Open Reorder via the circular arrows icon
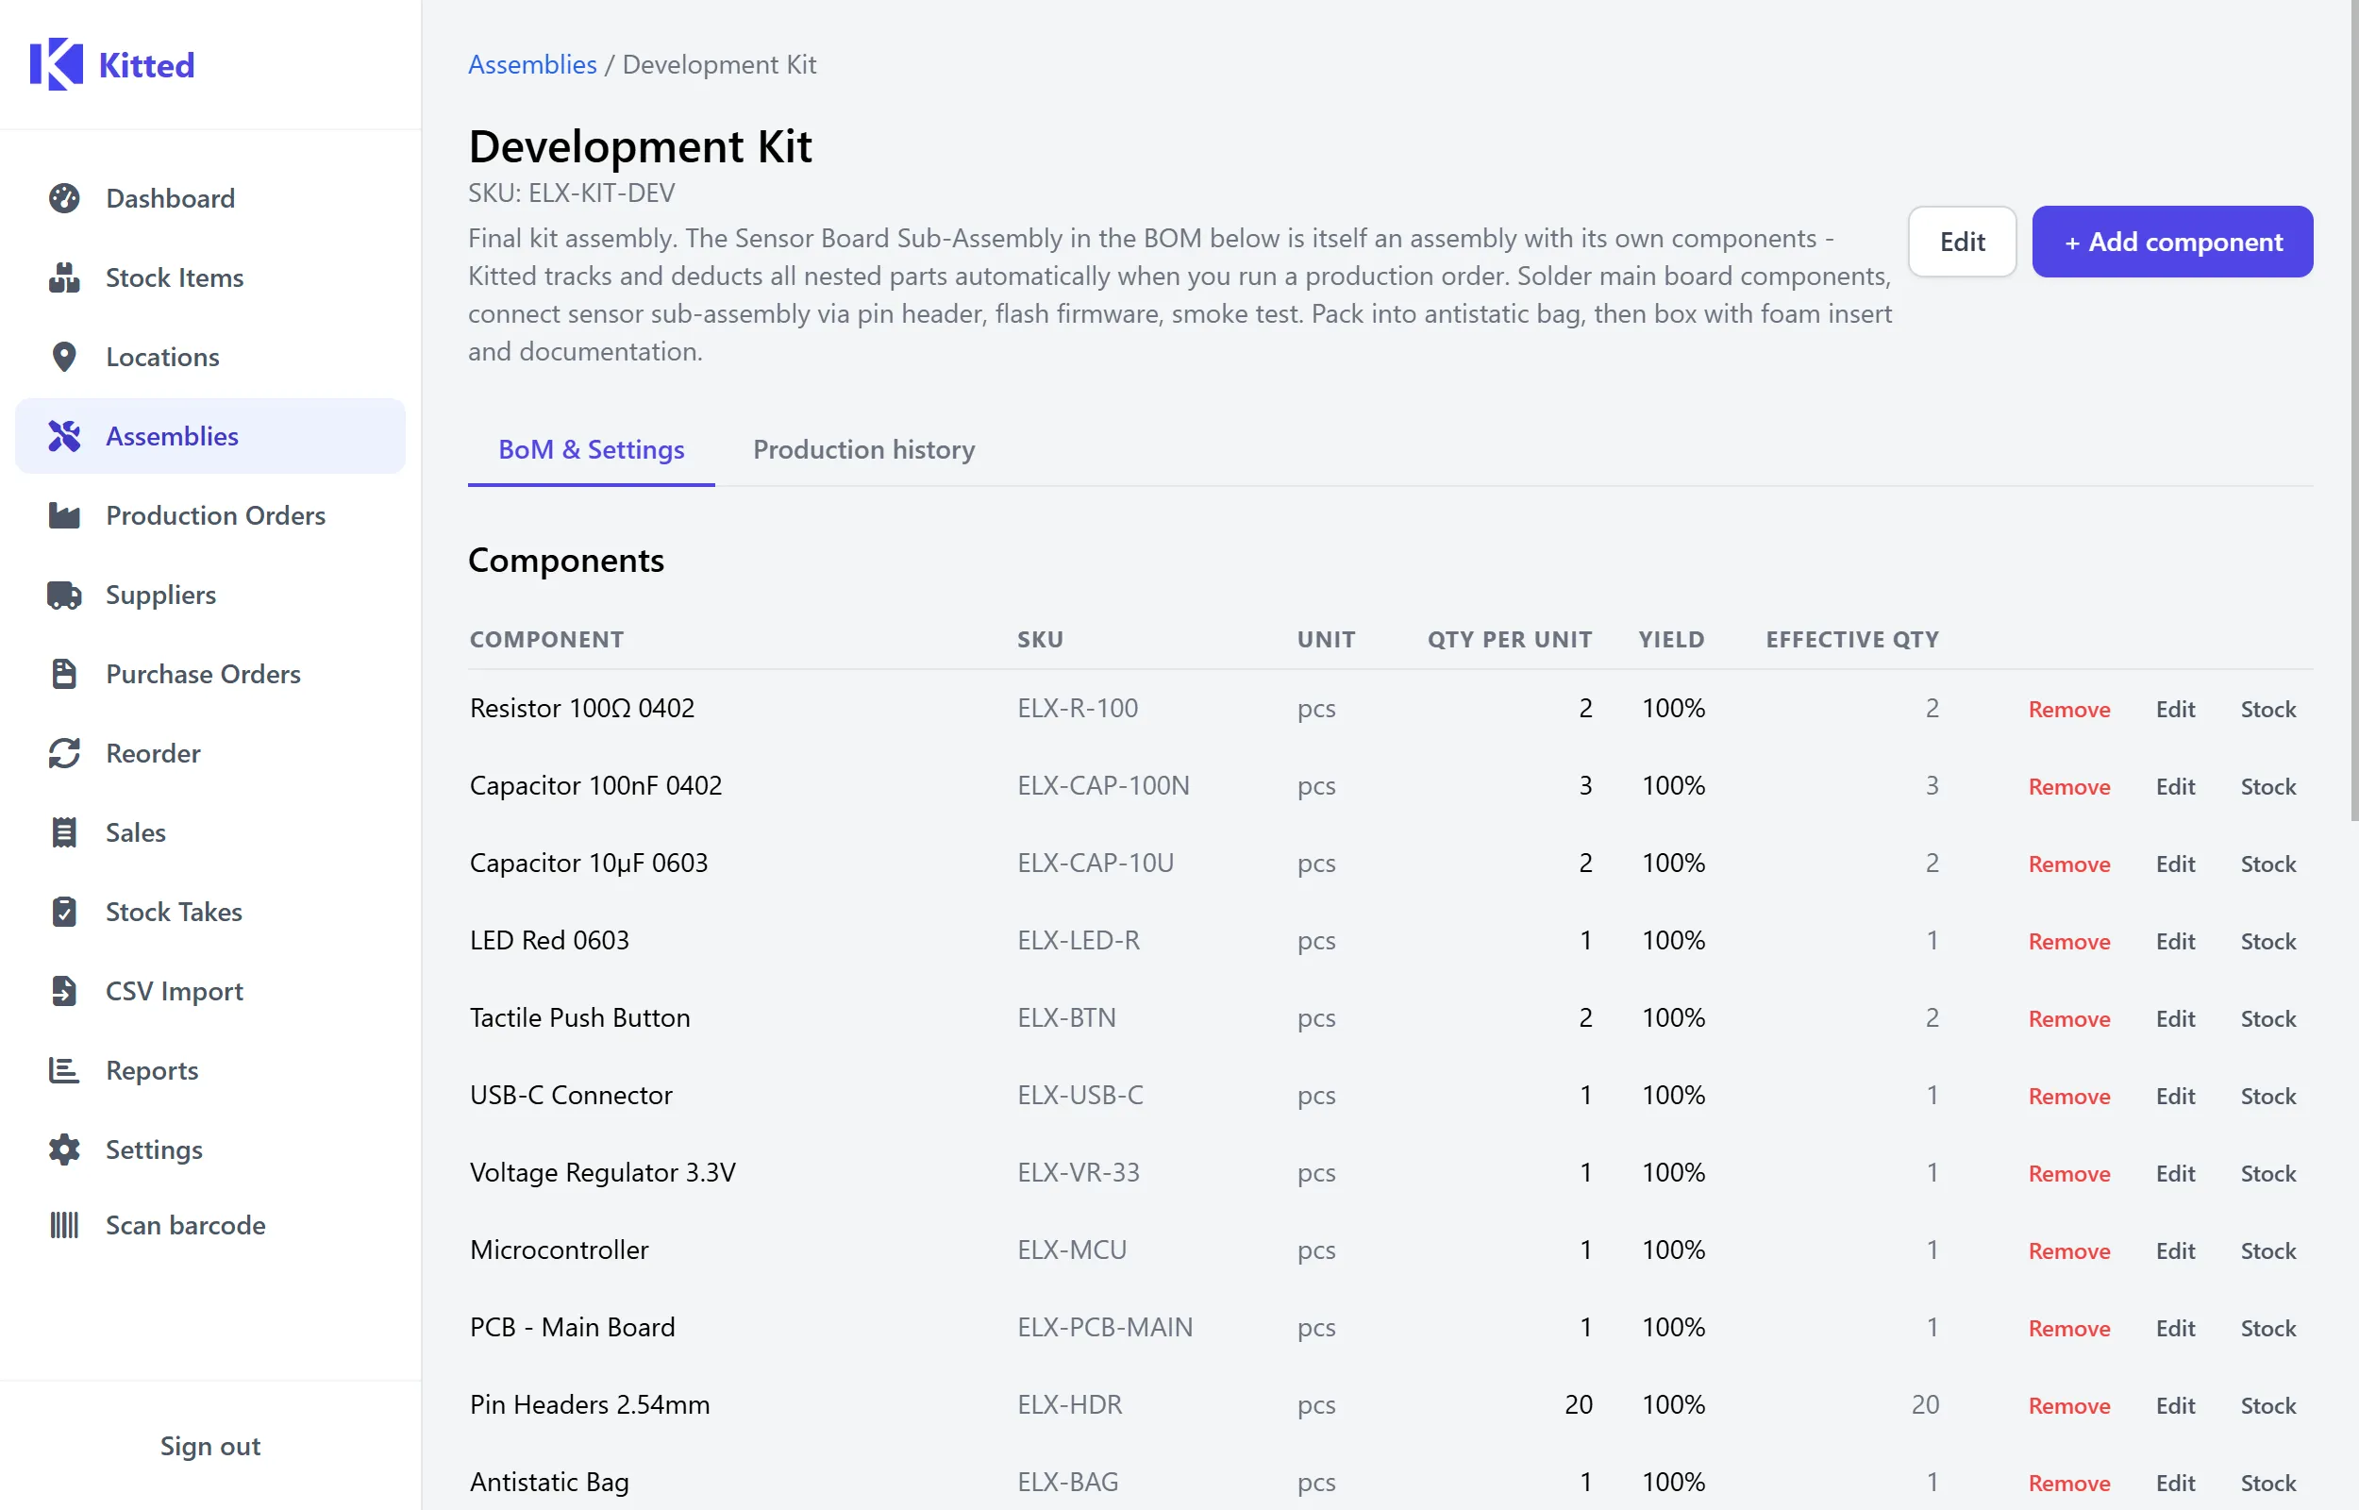The width and height of the screenshot is (2359, 1510). click(65, 753)
